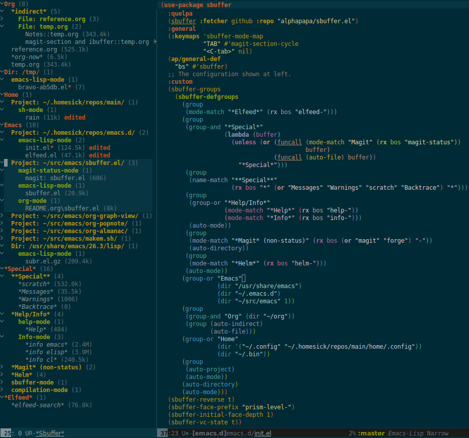
Task: Open the reference.org (525.1k) buffer
Action: [x=49, y=49]
